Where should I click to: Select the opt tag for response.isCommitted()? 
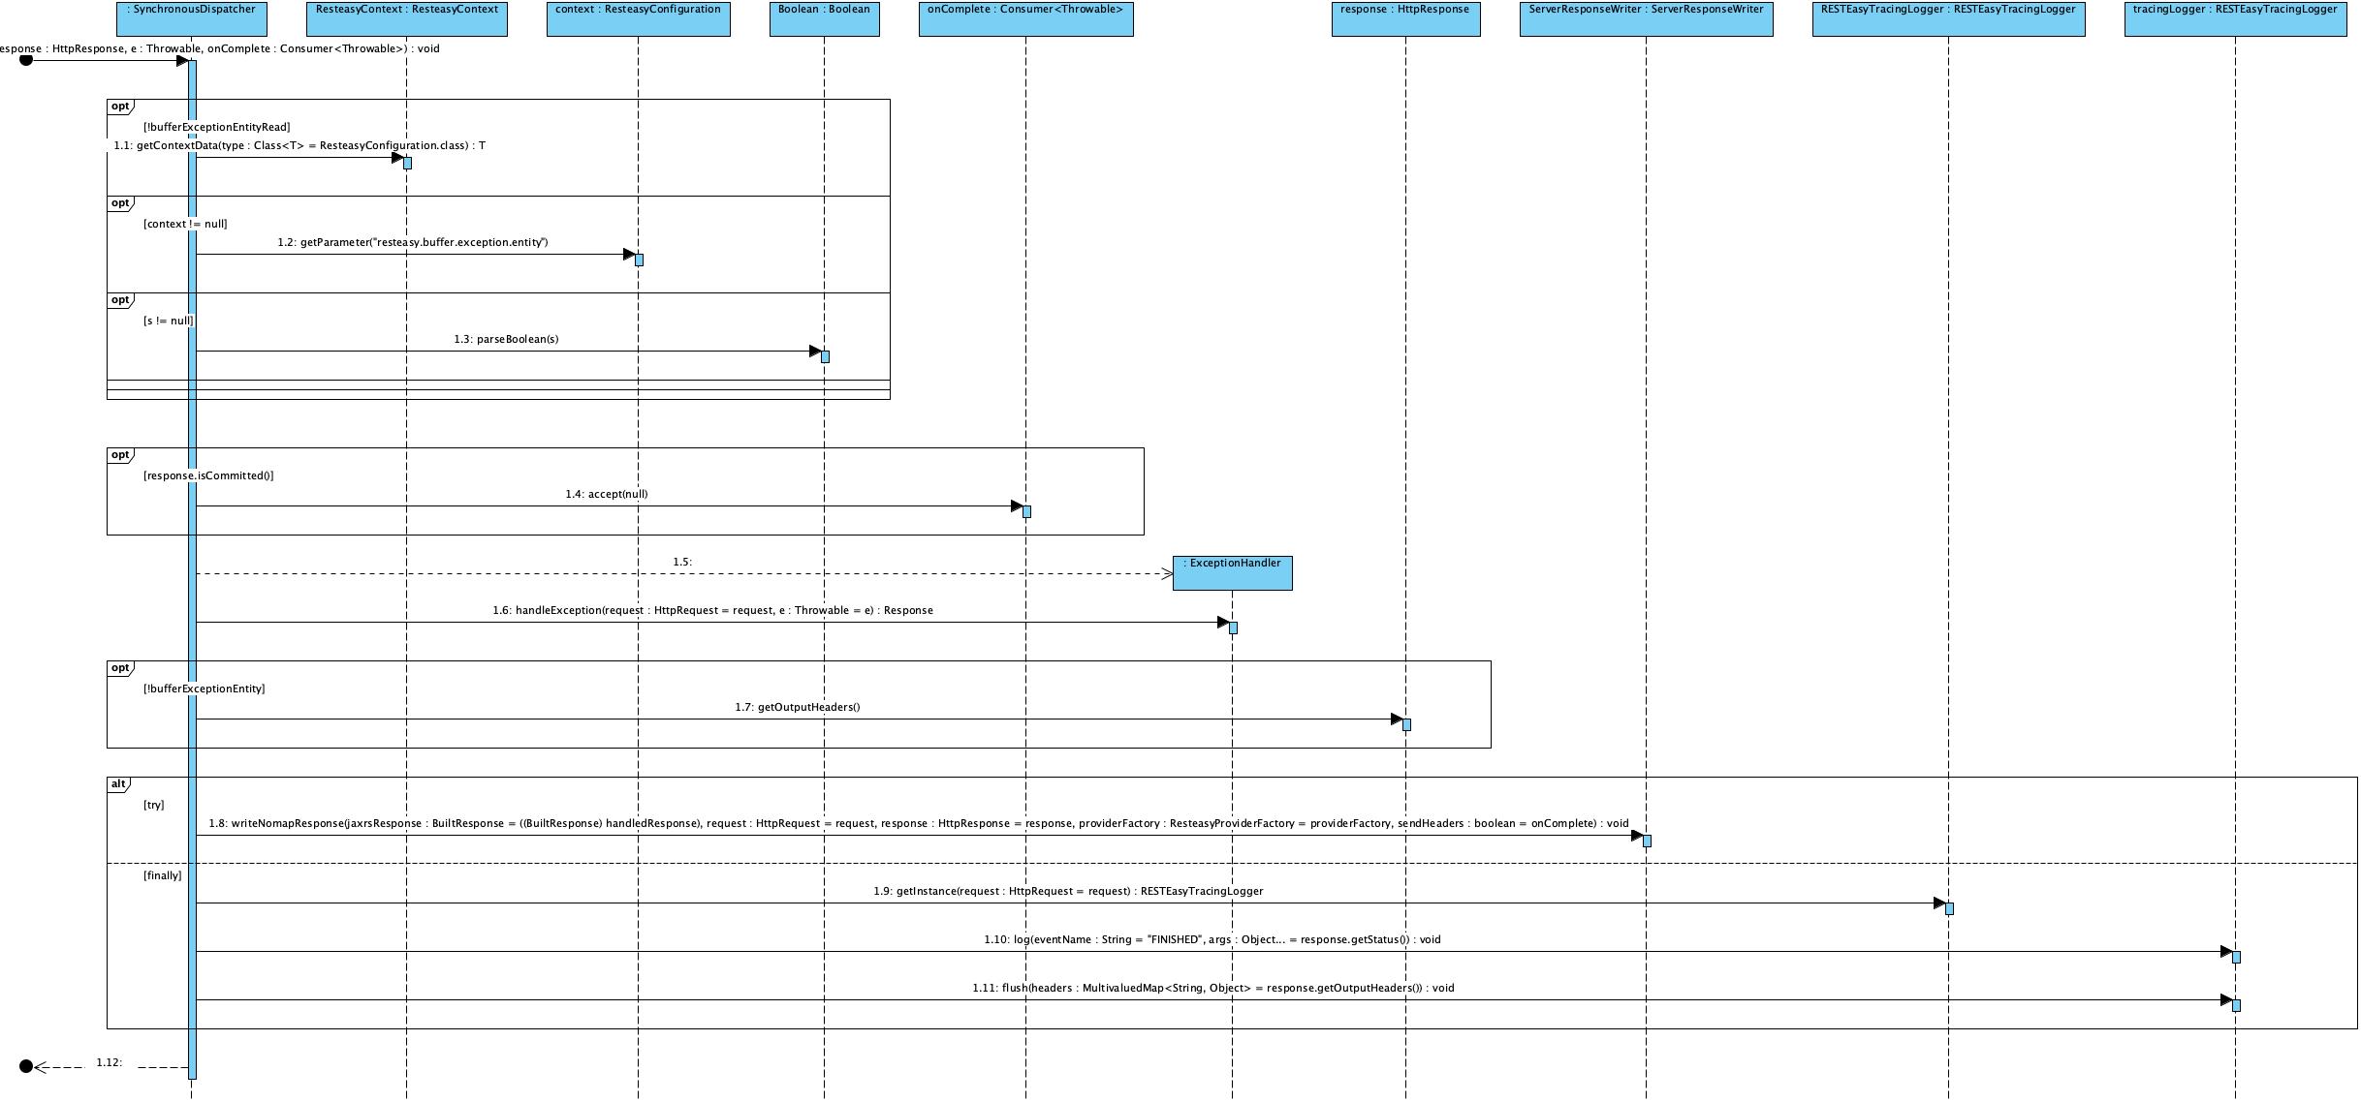[x=120, y=454]
